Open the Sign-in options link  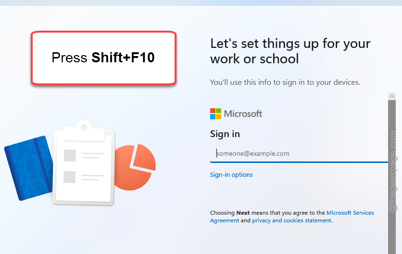[231, 174]
